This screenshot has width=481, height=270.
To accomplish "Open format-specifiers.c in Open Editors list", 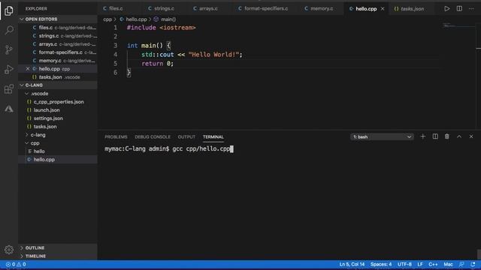I will pyautogui.click(x=58, y=52).
